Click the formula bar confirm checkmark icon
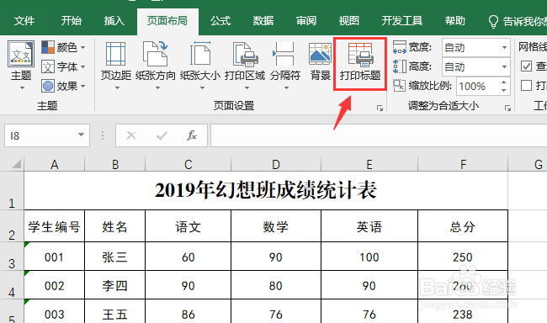Viewport: 547px width, 323px height. (162, 135)
